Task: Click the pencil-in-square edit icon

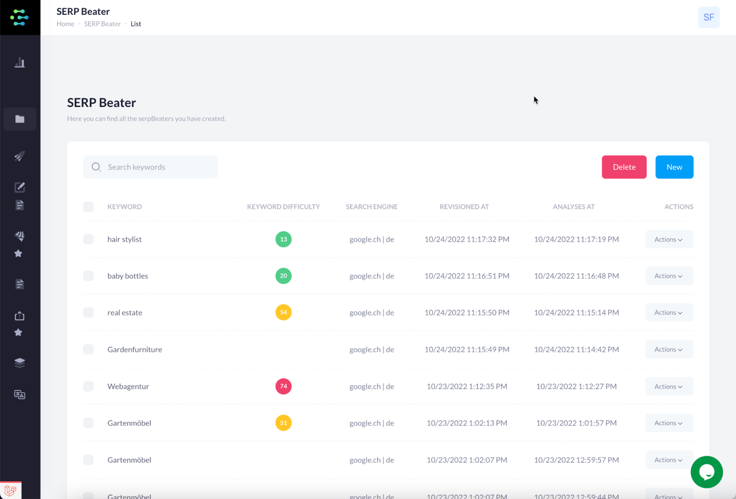Action: (x=20, y=187)
